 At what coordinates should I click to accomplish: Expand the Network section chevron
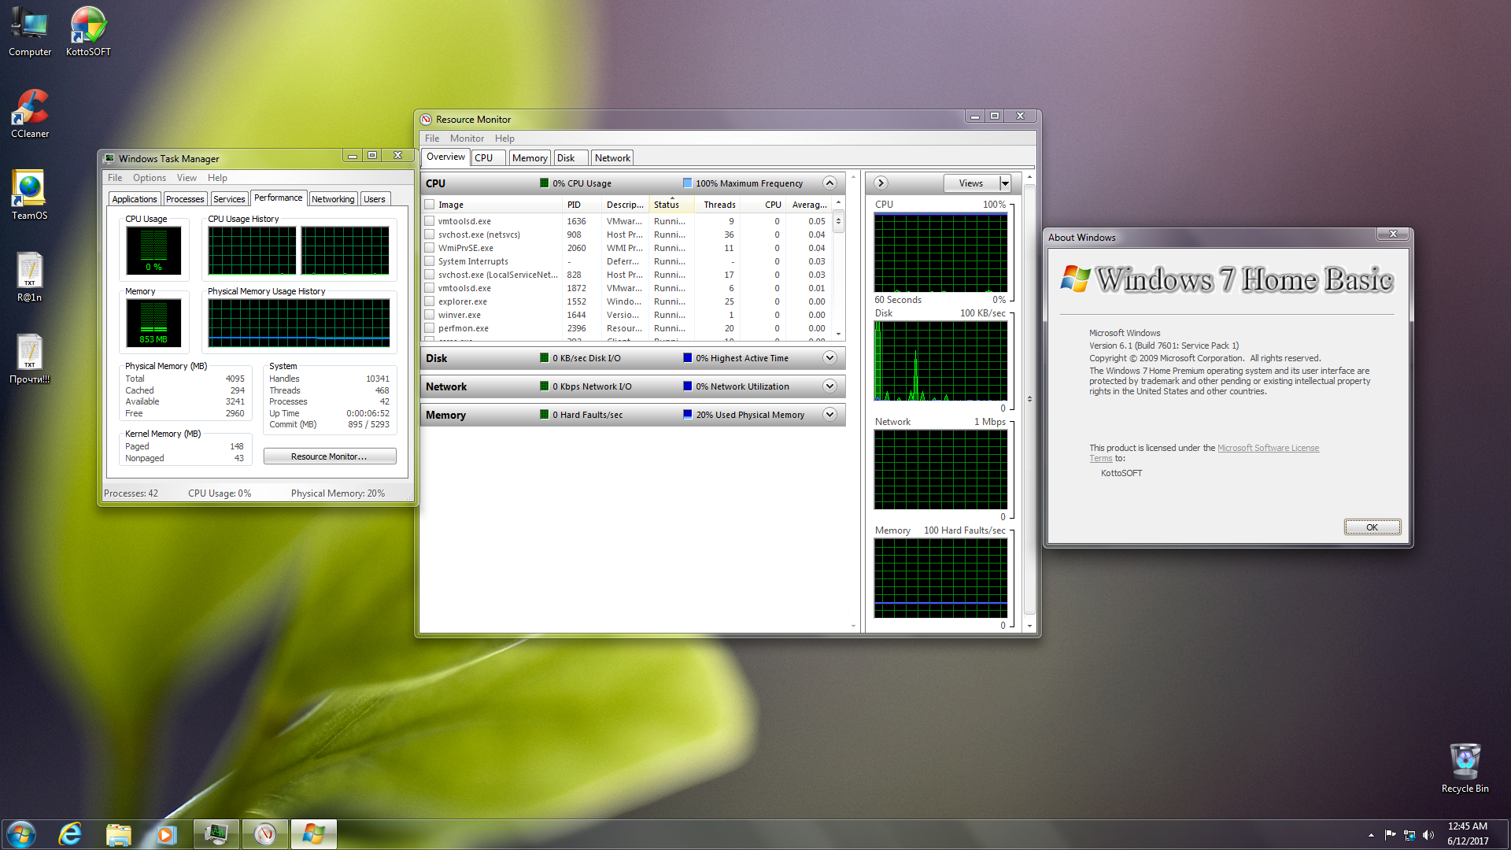[x=829, y=386]
